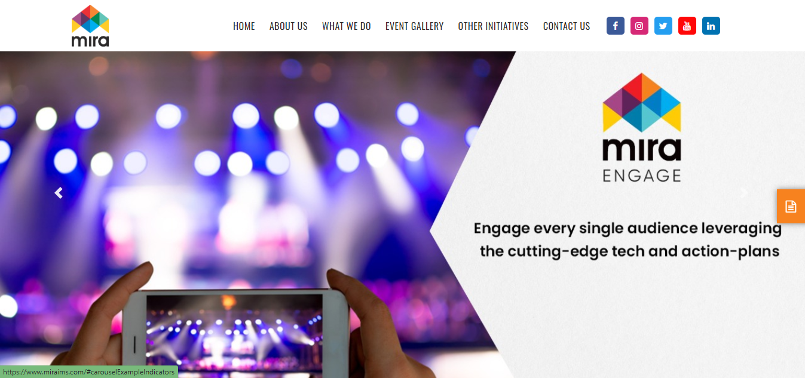The width and height of the screenshot is (805, 378).
Task: Open the ABOUT US menu item
Action: pyautogui.click(x=289, y=26)
